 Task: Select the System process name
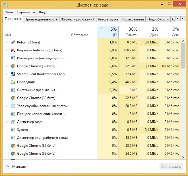[22, 130]
